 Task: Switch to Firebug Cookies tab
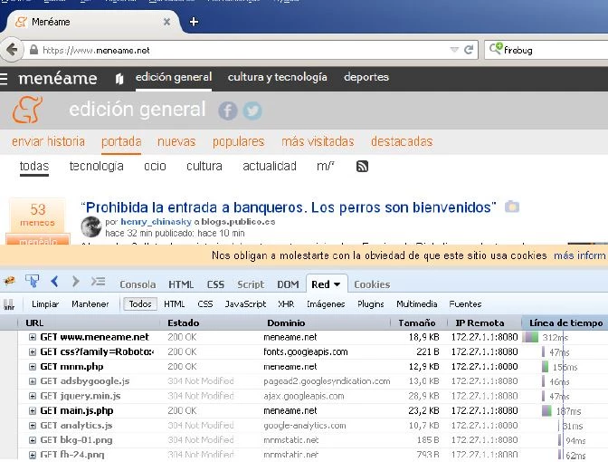(372, 284)
